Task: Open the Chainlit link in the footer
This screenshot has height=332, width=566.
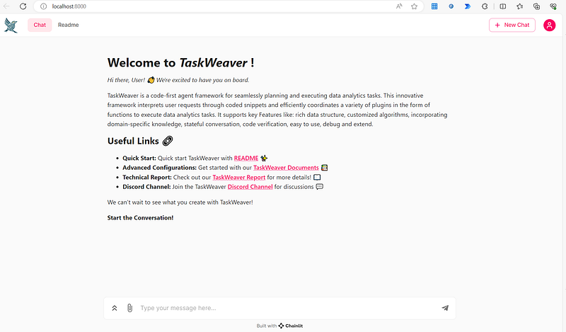Action: (x=291, y=326)
